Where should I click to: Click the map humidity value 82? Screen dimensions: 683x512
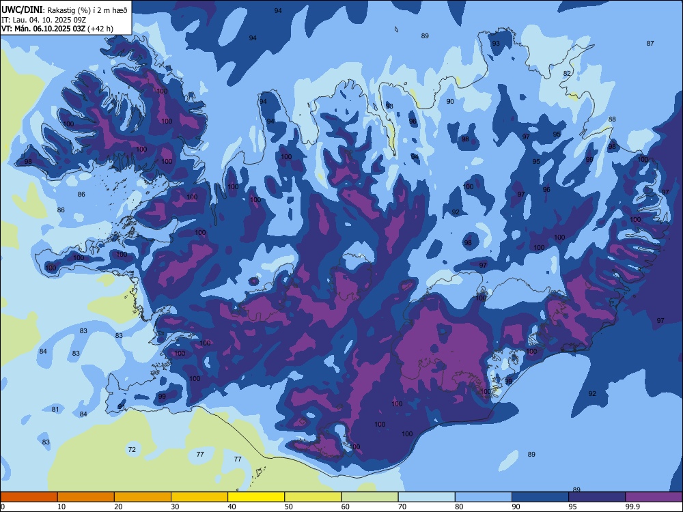[x=567, y=73]
